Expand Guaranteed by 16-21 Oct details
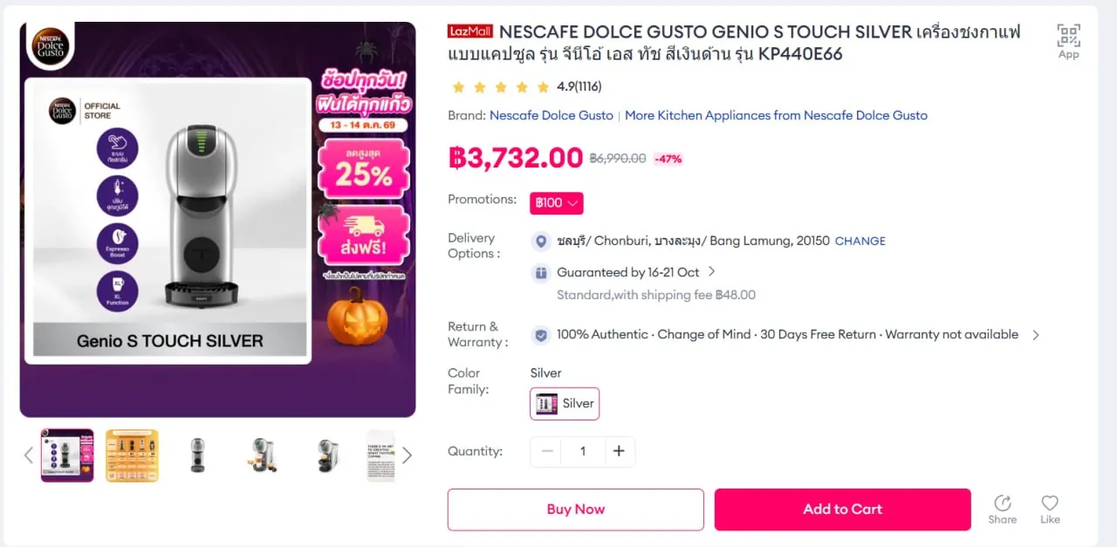Image resolution: width=1117 pixels, height=547 pixels. tap(711, 272)
